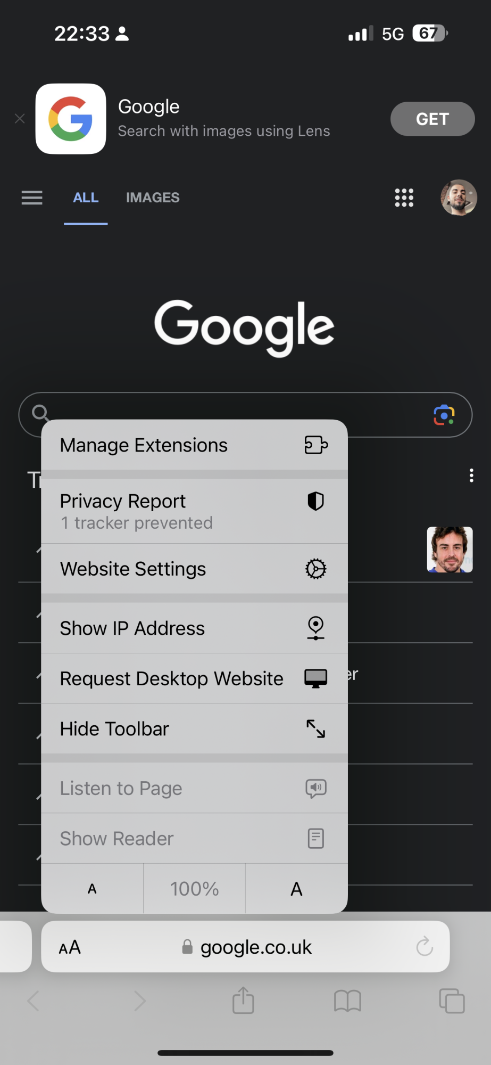The height and width of the screenshot is (1065, 491).
Task: Tap magnifier icon in search box
Action: [41, 413]
